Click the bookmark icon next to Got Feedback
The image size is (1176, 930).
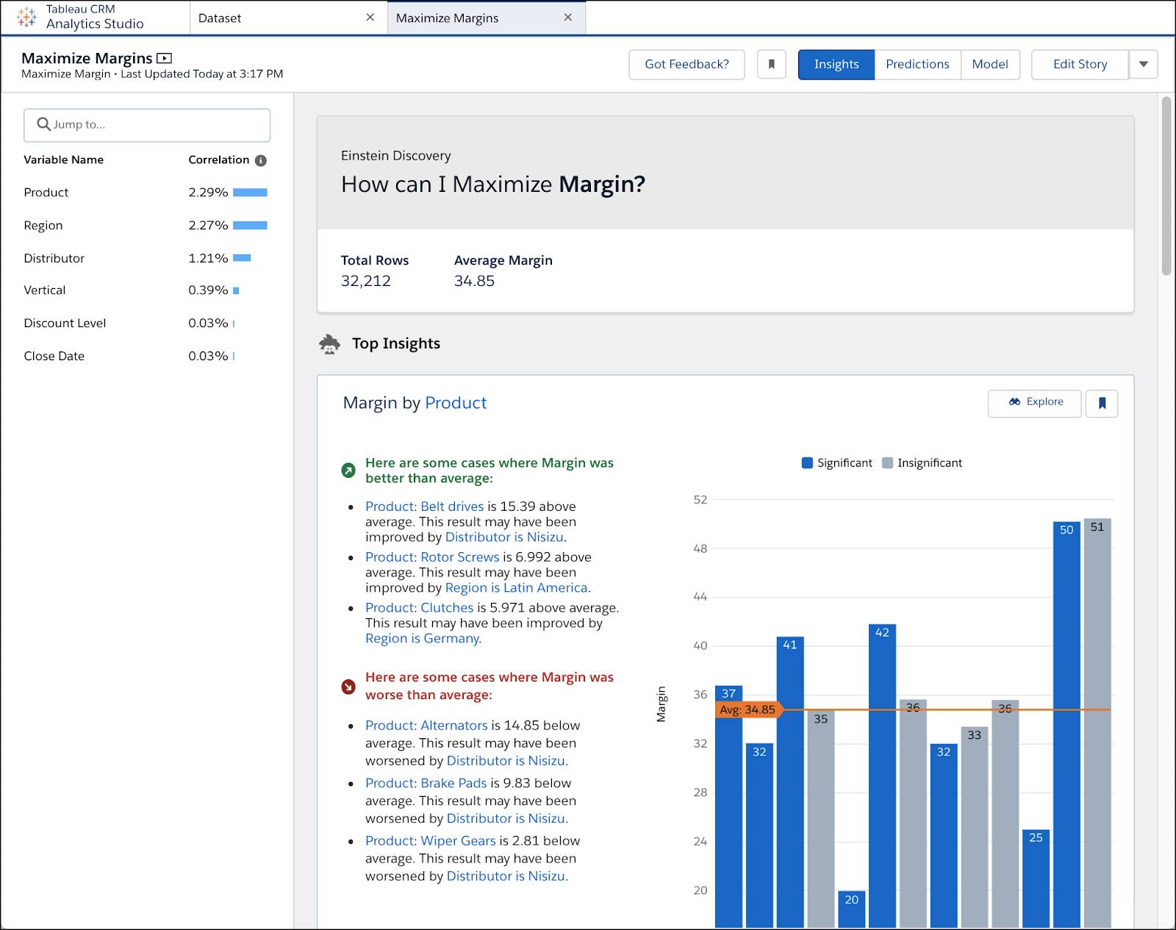pos(772,65)
